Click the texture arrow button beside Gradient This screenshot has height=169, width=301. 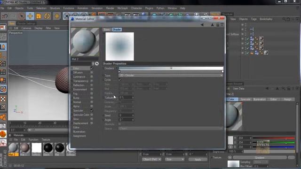point(230,158)
